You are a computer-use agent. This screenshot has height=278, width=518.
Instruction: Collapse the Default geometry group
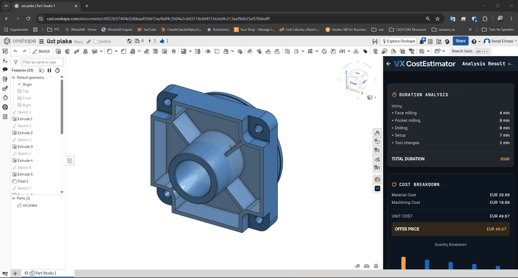(13, 77)
